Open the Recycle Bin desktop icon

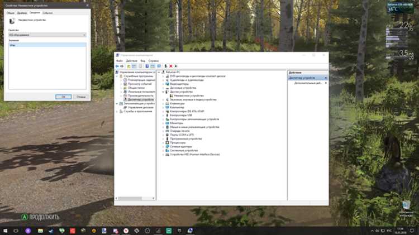coord(406,205)
